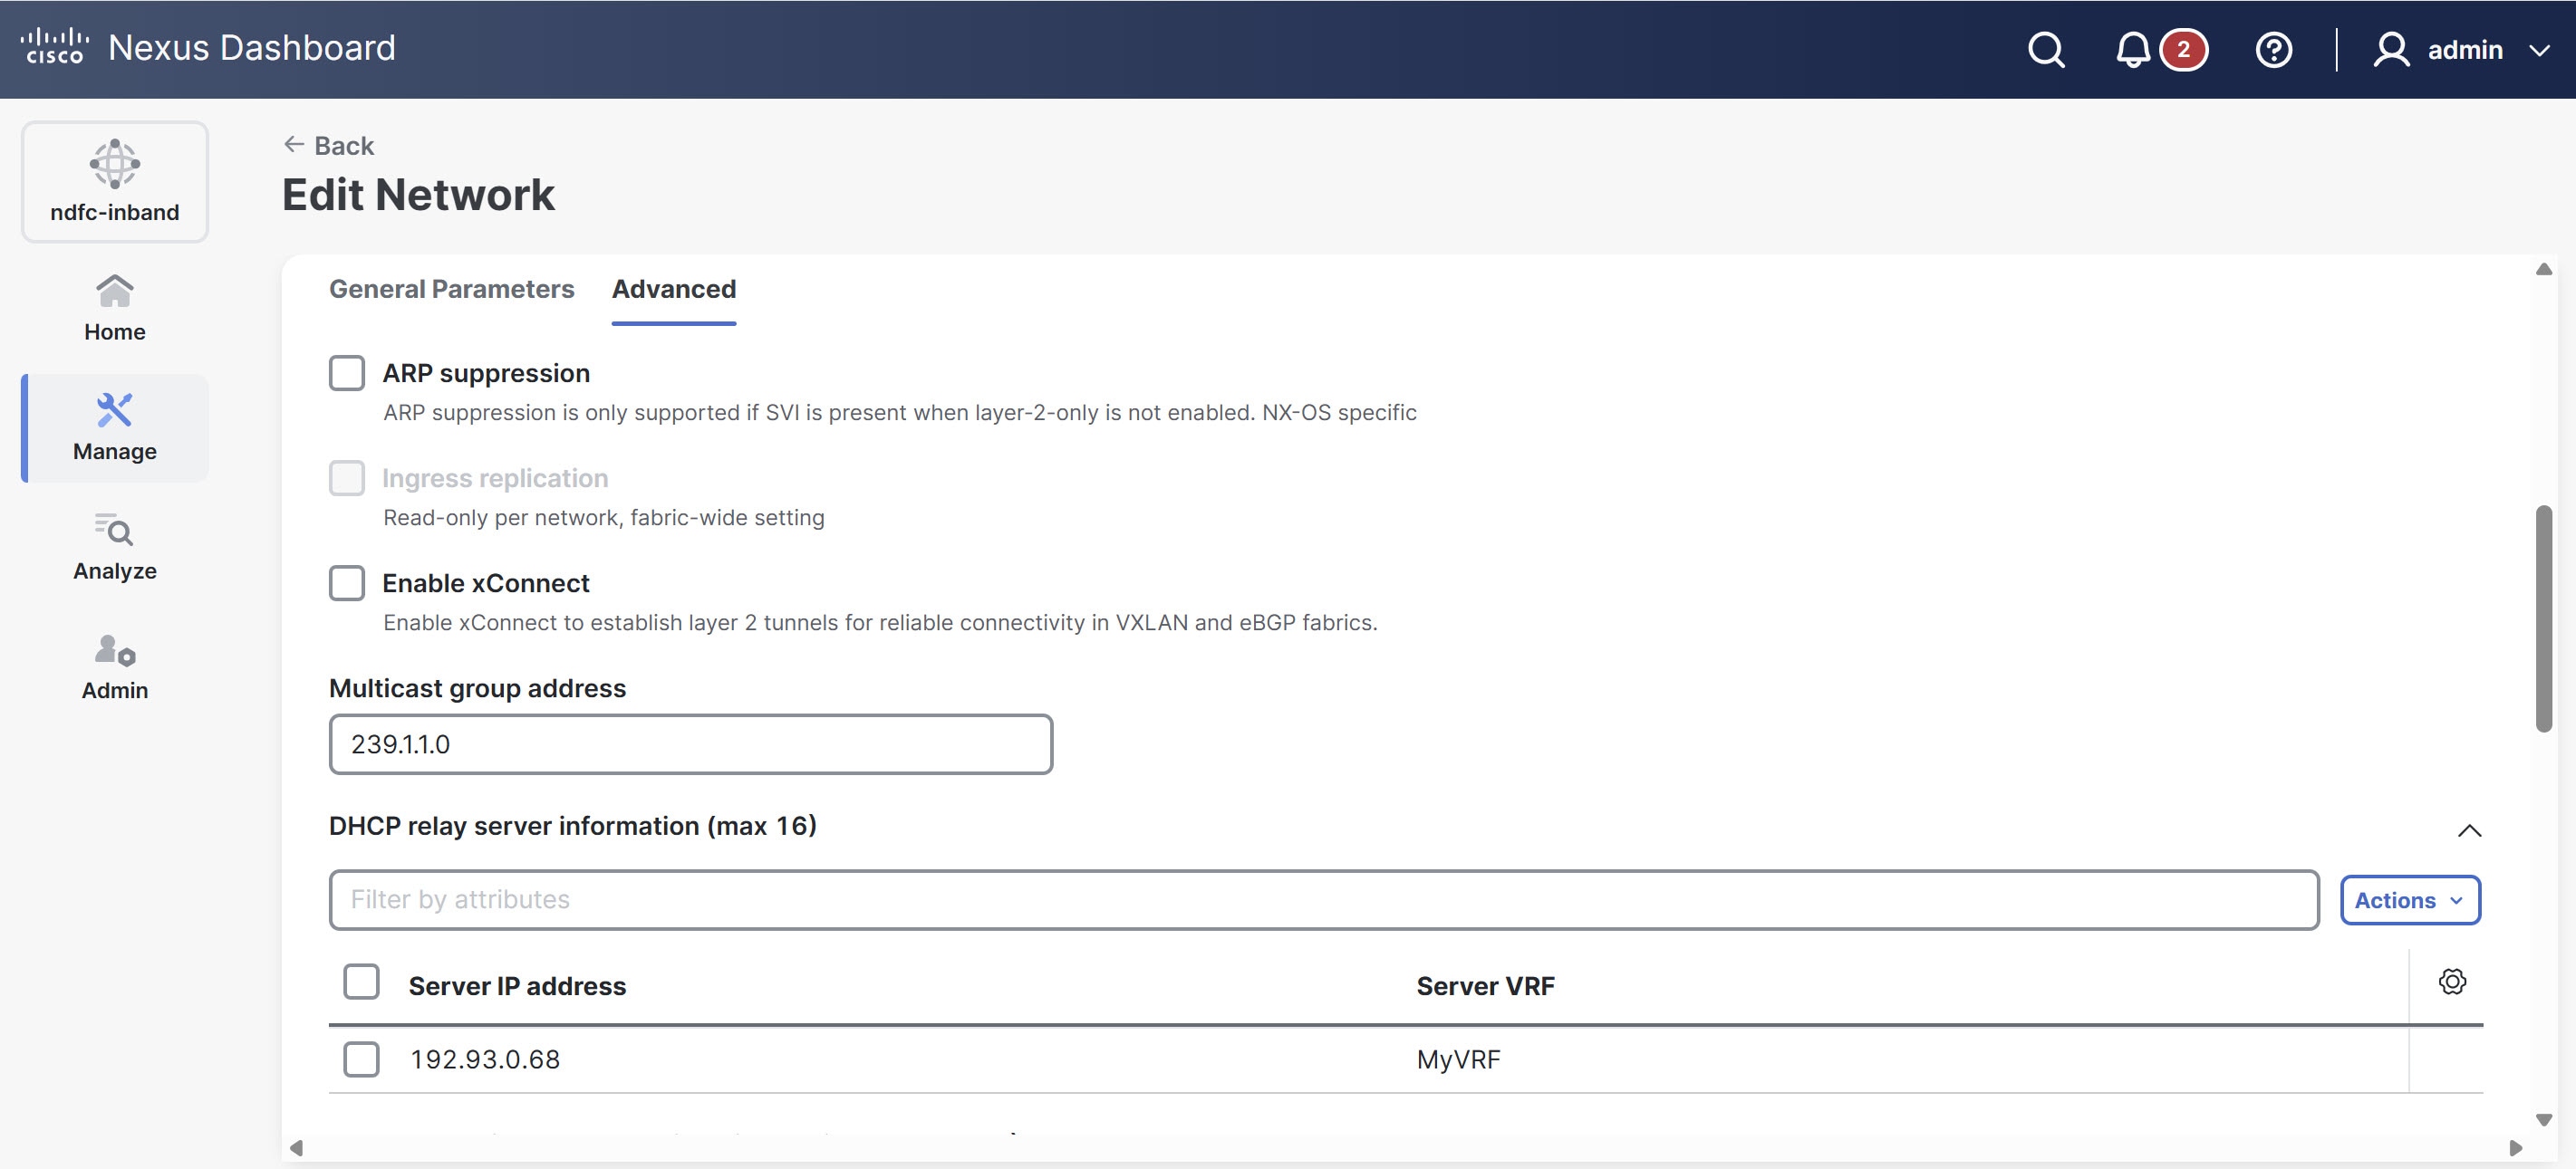Viewport: 2576px width, 1169px height.
Task: Open the Actions dropdown
Action: tap(2409, 900)
